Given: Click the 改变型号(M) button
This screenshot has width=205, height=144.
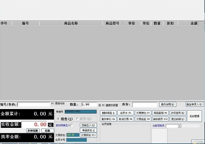Looking at the screenshot, I should coord(178,113).
